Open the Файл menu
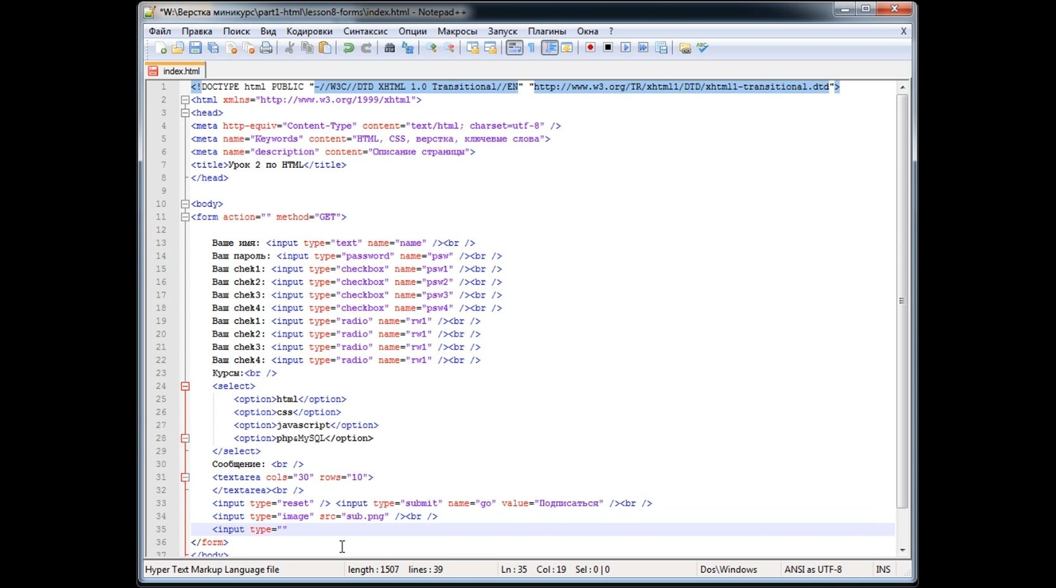This screenshot has width=1056, height=588. 160,31
